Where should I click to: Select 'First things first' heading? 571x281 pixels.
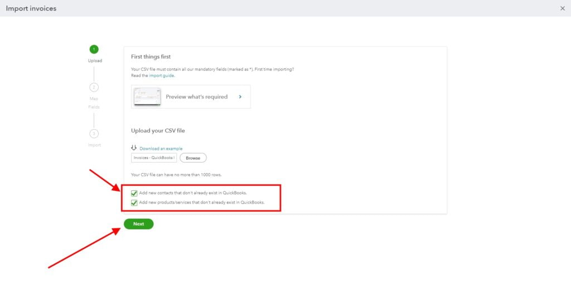click(151, 57)
